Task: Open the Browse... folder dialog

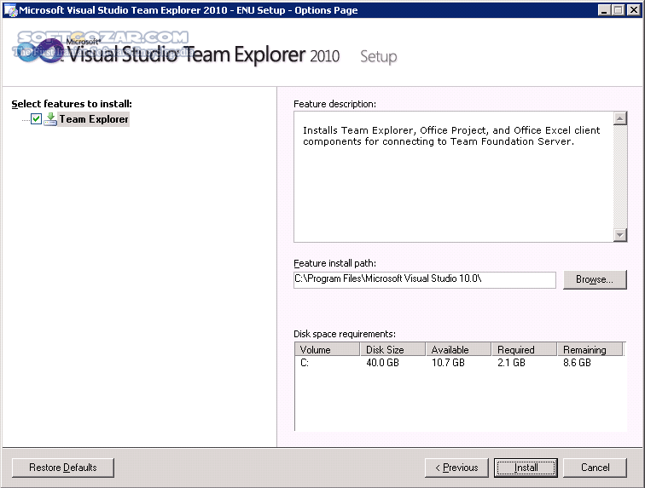Action: click(595, 279)
